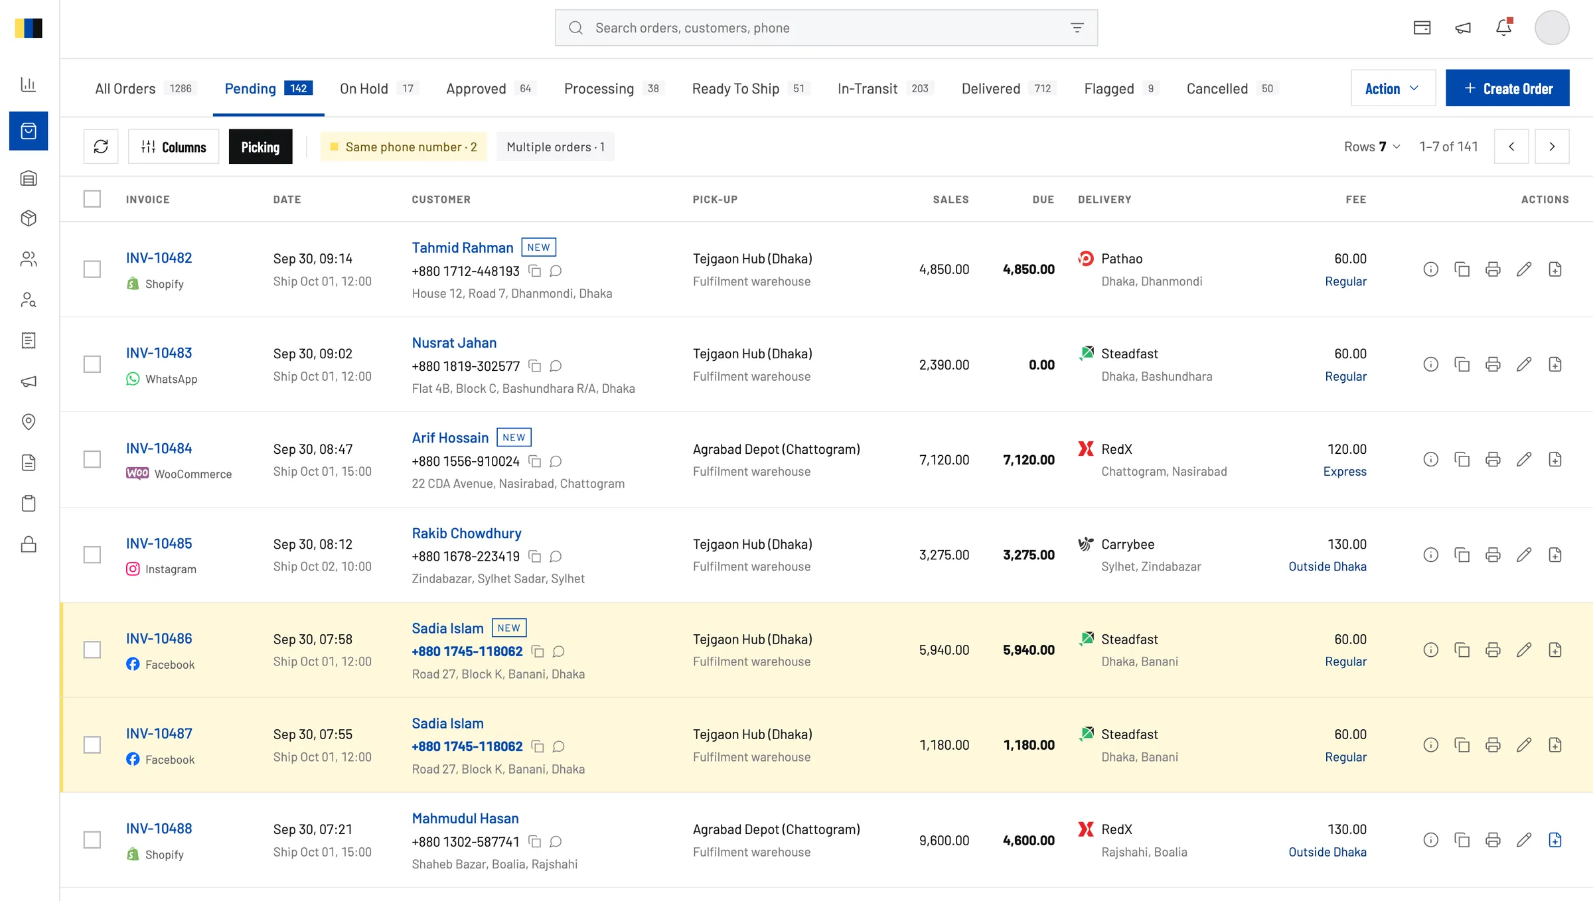Select the checkbox for INV-10482

(92, 269)
